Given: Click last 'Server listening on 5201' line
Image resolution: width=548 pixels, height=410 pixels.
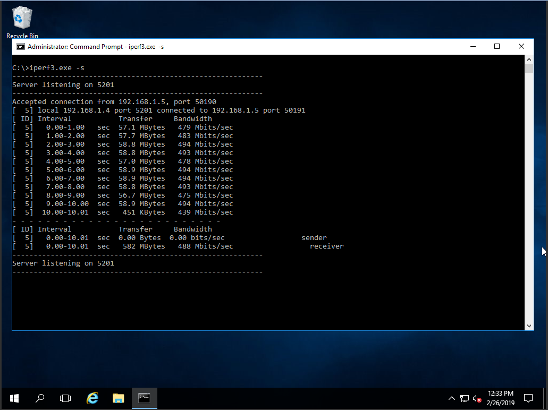Looking at the screenshot, I should (x=63, y=263).
